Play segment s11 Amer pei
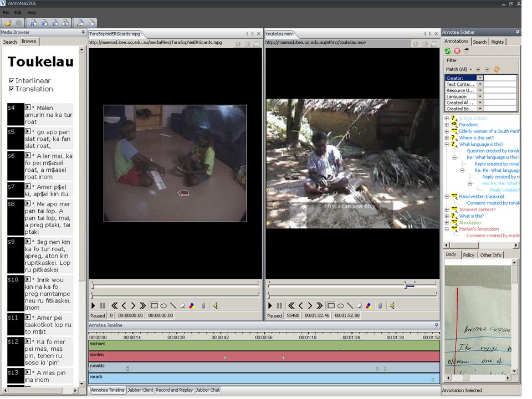The image size is (532, 399). pyautogui.click(x=28, y=317)
